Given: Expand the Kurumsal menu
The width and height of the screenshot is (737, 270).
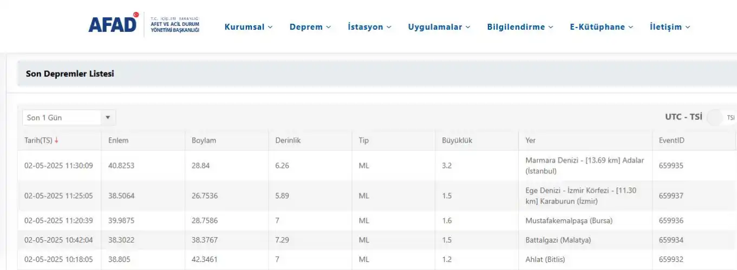Looking at the screenshot, I should [x=249, y=27].
